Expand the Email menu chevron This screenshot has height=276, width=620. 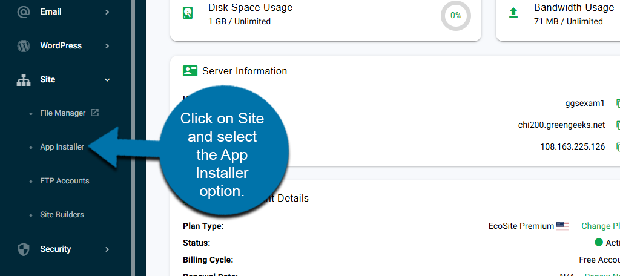[x=107, y=11]
